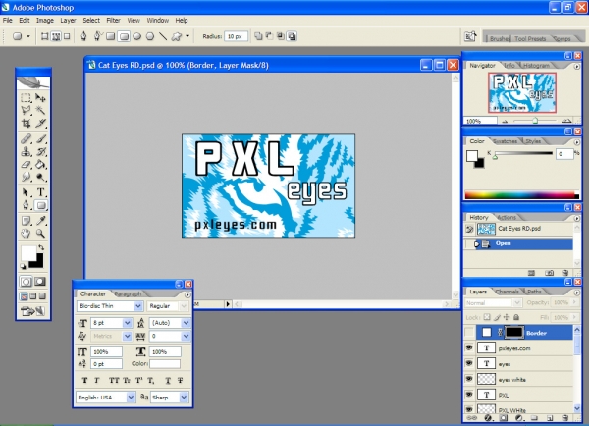Hide the PXL text layer eye

click(x=469, y=394)
